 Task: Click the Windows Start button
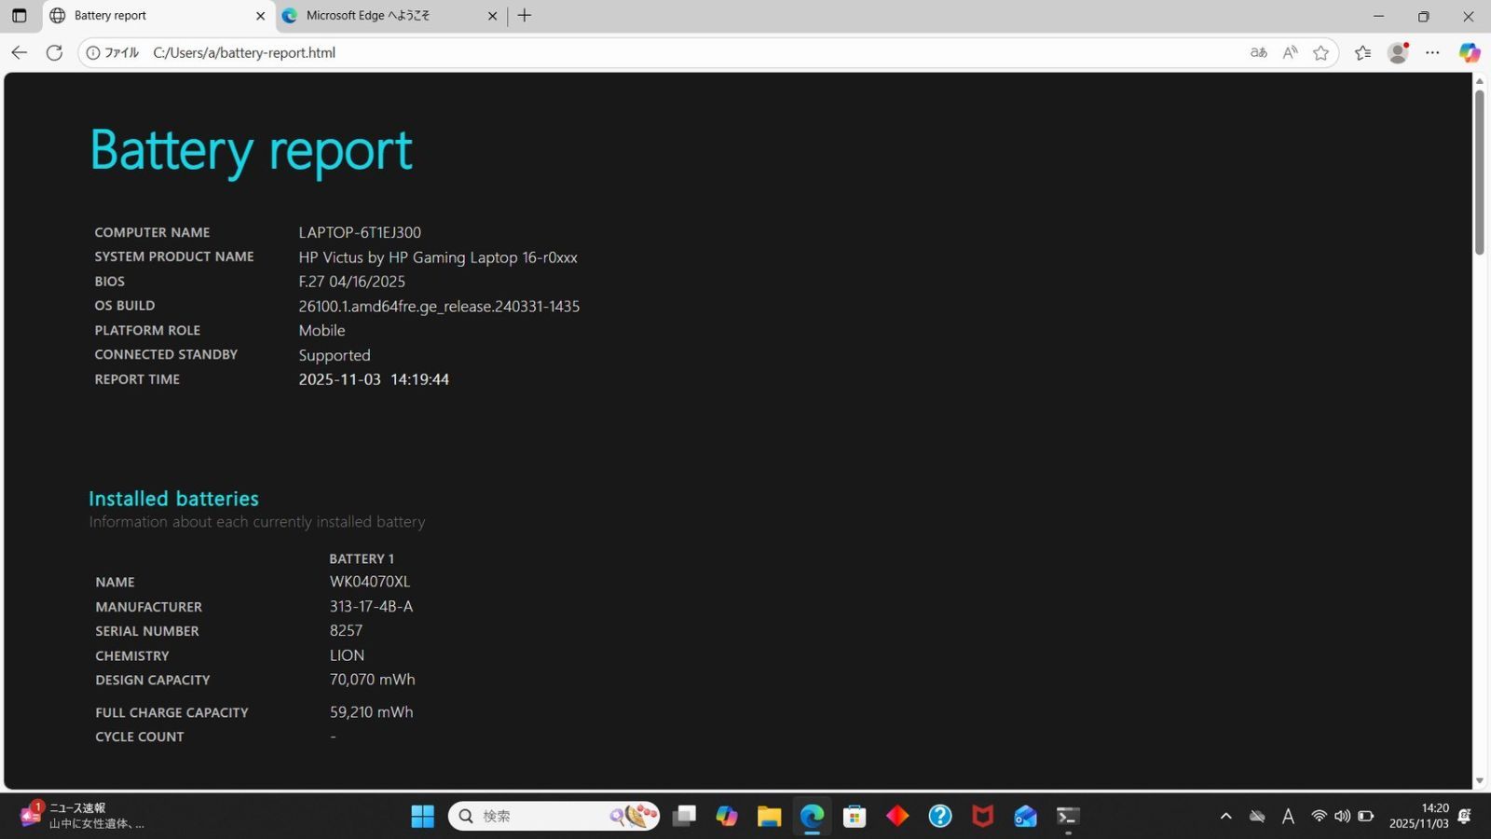pyautogui.click(x=422, y=817)
